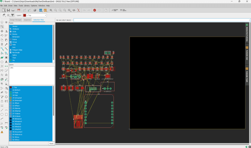Open the Tools menu
Viewport: 251px width, 148px height.
21,6
